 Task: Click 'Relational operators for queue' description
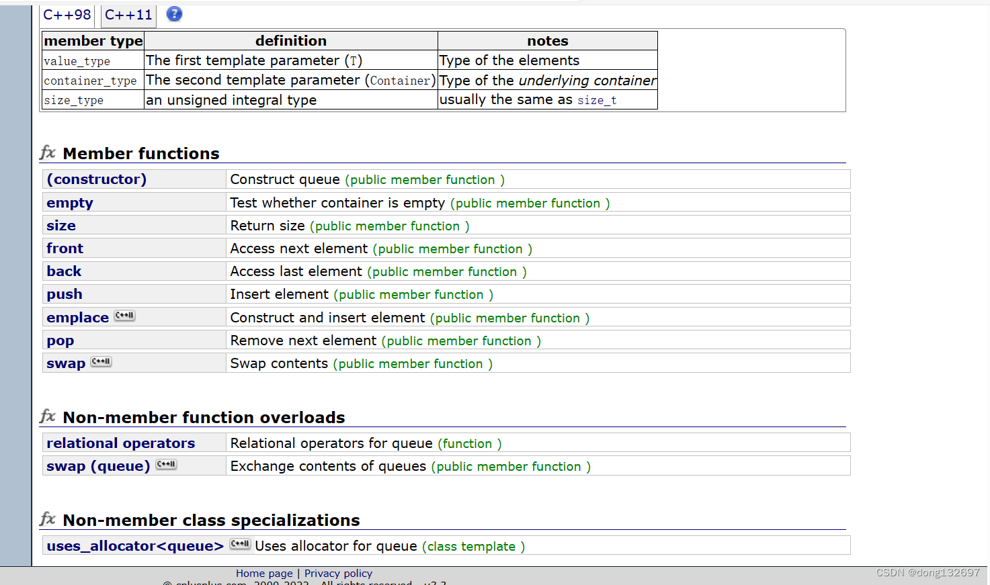click(331, 443)
